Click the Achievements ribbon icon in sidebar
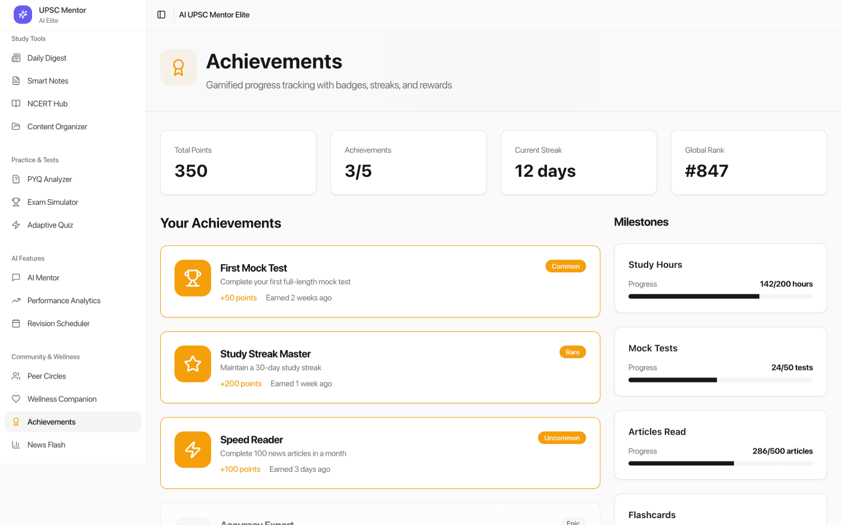Screen dimensions: 841x525 point(16,421)
